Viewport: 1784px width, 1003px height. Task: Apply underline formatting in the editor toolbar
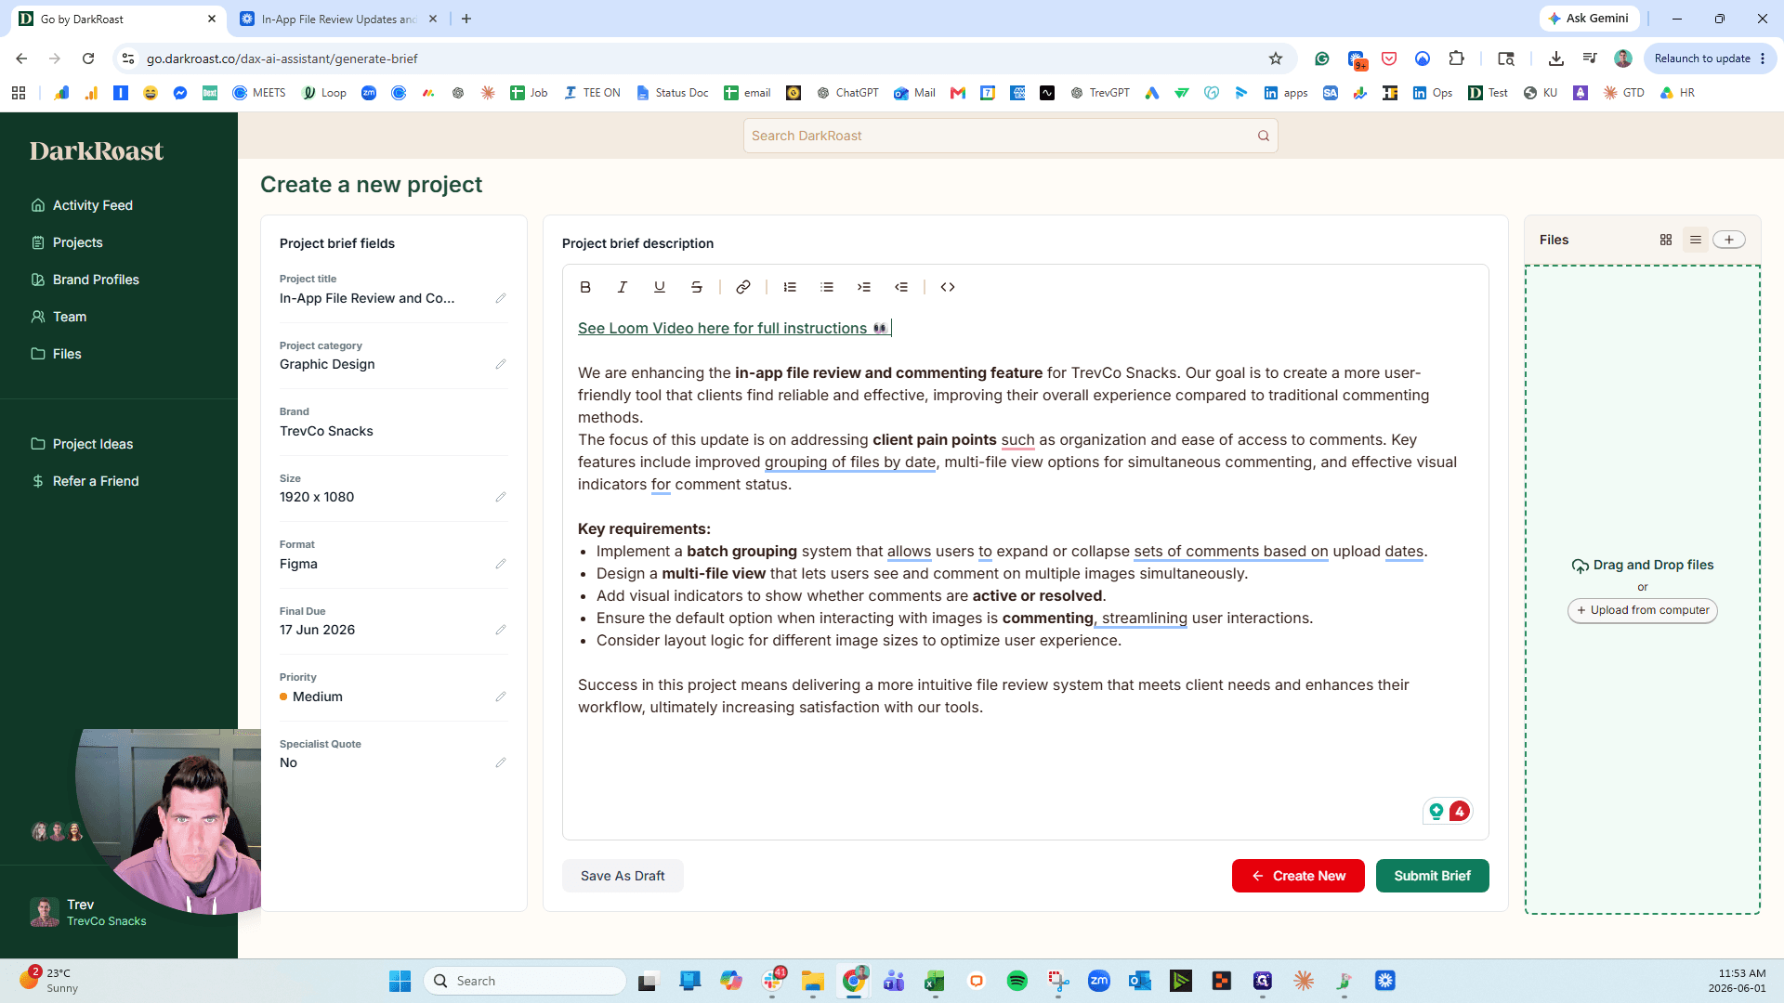pyautogui.click(x=660, y=287)
